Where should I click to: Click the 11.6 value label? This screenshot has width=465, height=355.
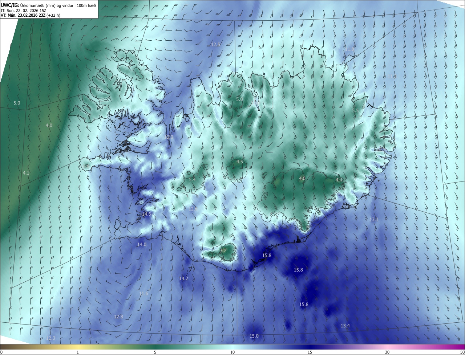pos(144,294)
